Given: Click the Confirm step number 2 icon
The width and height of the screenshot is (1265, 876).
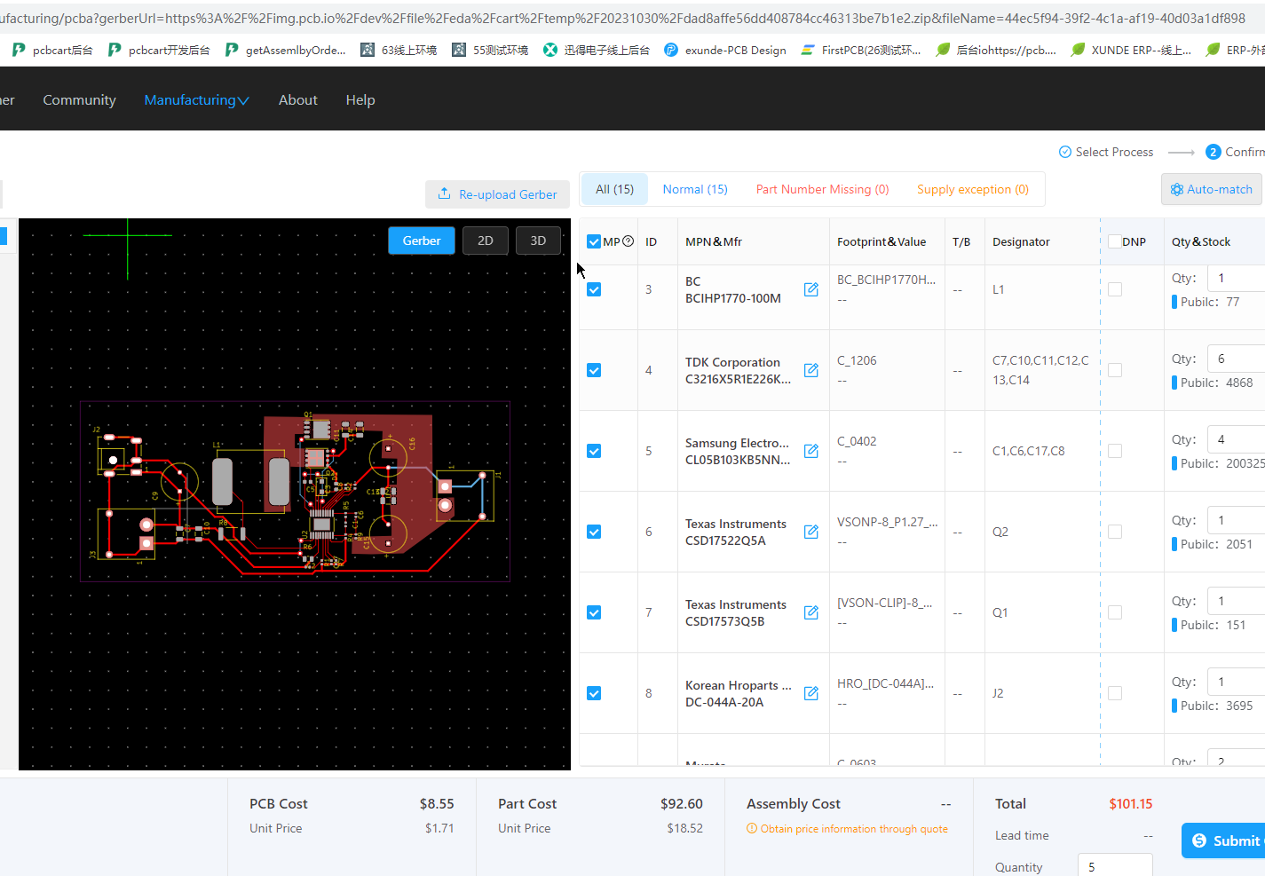Looking at the screenshot, I should (x=1214, y=152).
